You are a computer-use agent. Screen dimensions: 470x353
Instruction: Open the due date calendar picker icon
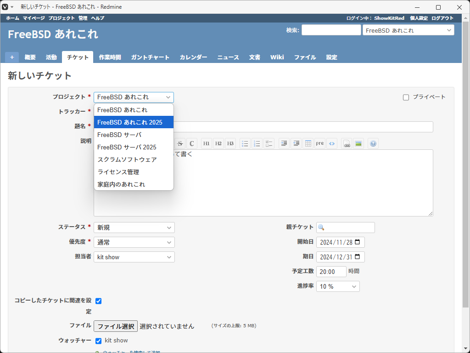[x=357, y=256]
